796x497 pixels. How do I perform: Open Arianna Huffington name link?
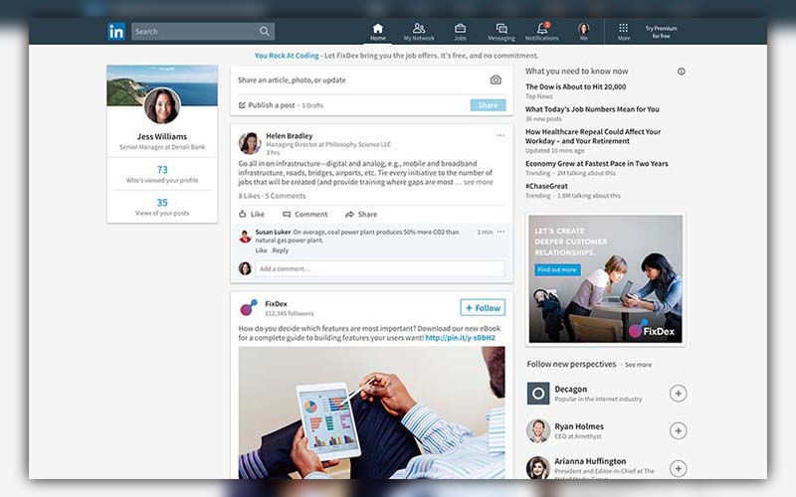590,461
